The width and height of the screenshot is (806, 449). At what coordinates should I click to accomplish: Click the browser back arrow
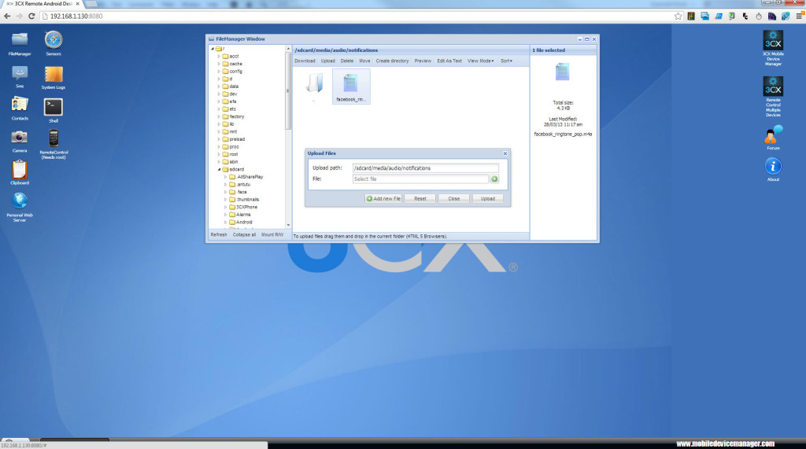pos(7,16)
